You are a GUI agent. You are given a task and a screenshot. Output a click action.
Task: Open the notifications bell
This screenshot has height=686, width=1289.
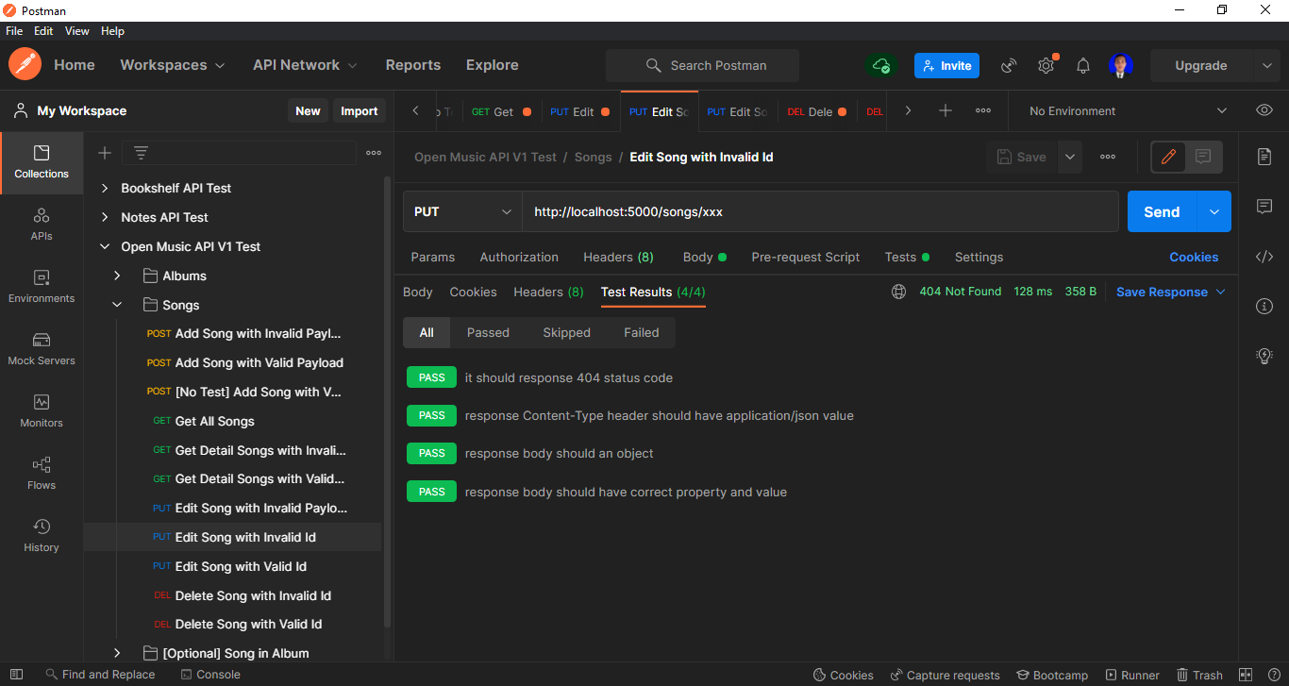pos(1083,65)
